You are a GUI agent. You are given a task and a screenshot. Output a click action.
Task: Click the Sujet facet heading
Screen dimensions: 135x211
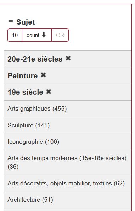26,22
